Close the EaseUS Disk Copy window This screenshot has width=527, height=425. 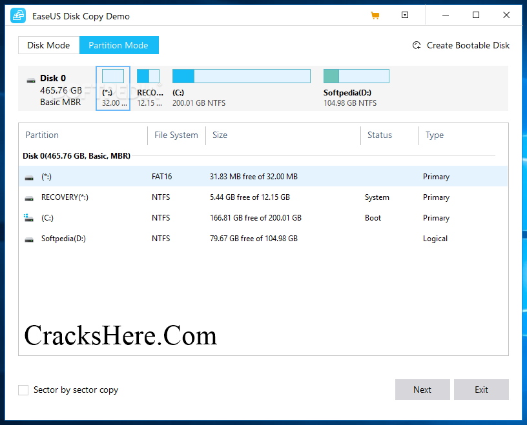(x=506, y=15)
